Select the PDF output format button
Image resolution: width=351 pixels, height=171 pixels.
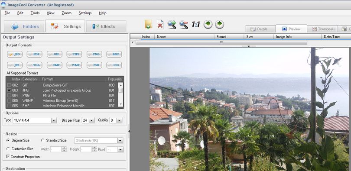[x=35, y=54]
